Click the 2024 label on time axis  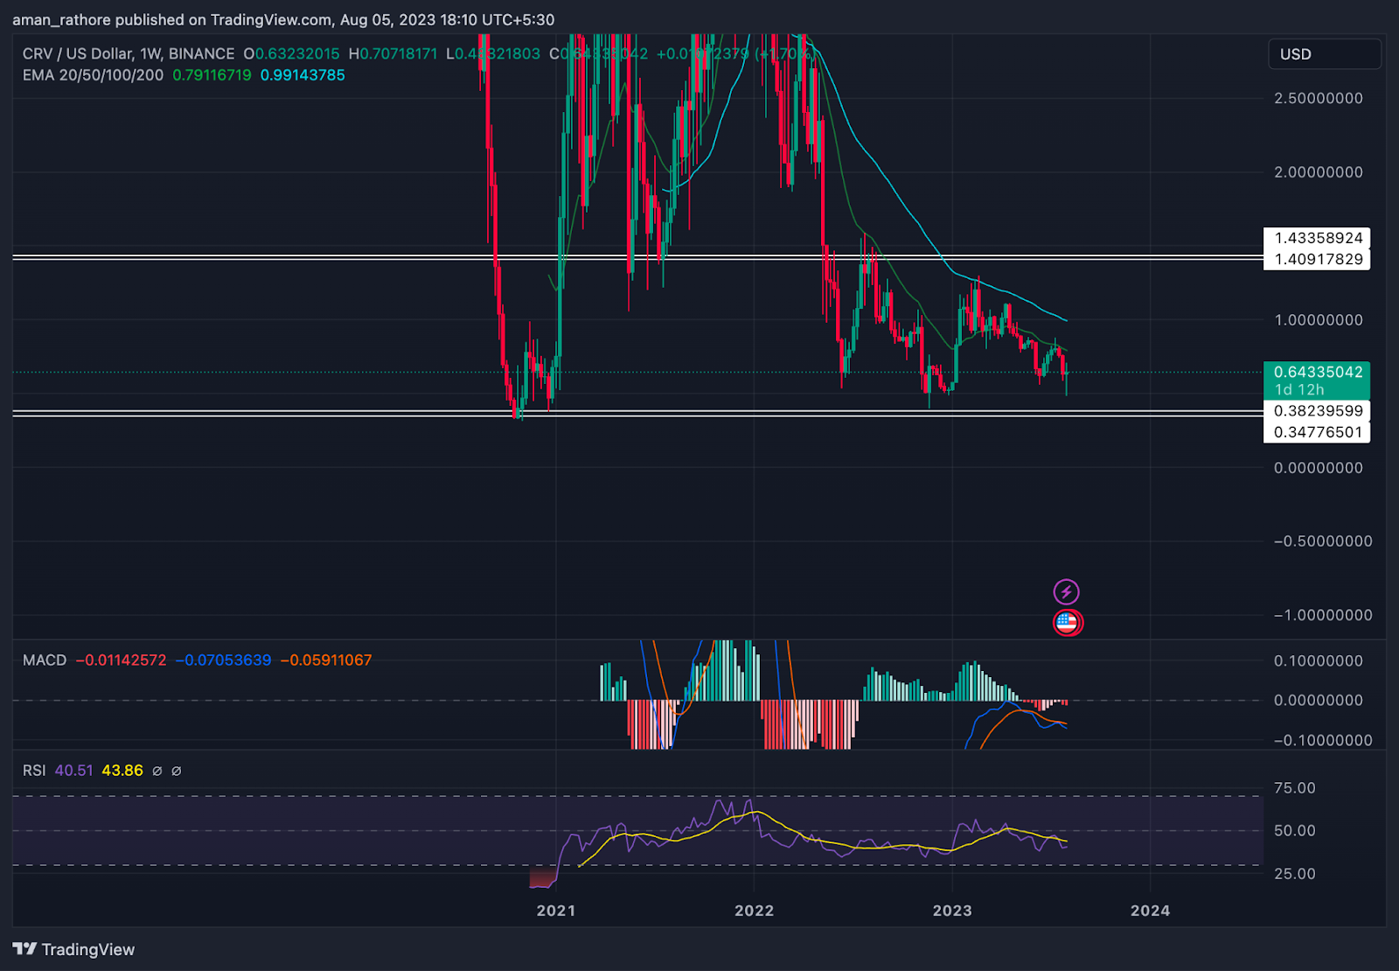tap(1150, 911)
